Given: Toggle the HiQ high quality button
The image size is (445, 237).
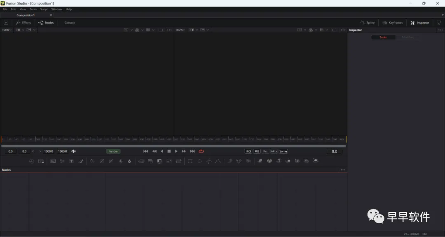Looking at the screenshot, I should 248,151.
